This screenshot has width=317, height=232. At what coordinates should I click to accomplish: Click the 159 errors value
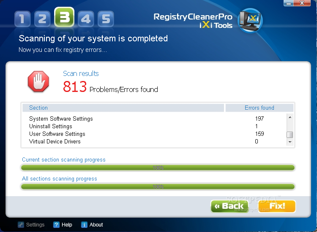(x=260, y=134)
